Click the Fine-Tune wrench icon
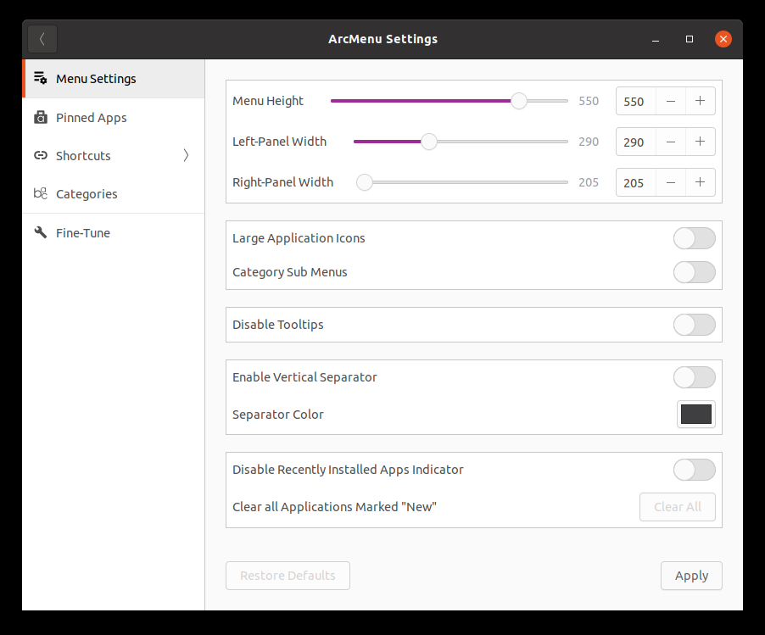The width and height of the screenshot is (765, 635). point(41,232)
